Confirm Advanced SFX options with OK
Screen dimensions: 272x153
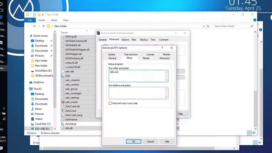(x=133, y=142)
